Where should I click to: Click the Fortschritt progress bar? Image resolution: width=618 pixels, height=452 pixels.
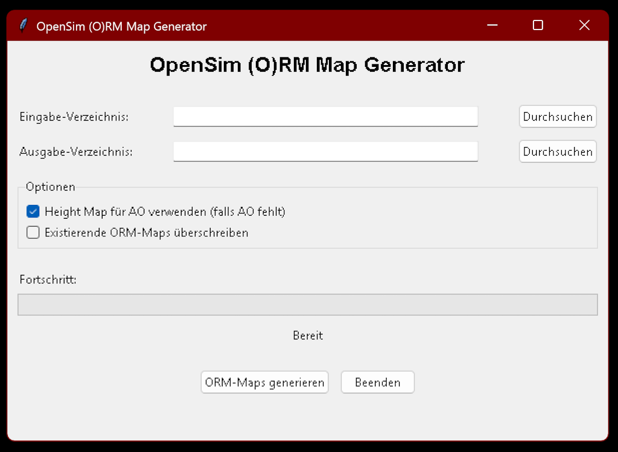coord(308,305)
